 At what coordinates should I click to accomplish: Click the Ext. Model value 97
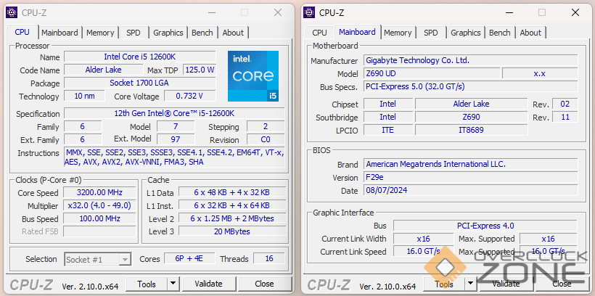click(x=176, y=139)
